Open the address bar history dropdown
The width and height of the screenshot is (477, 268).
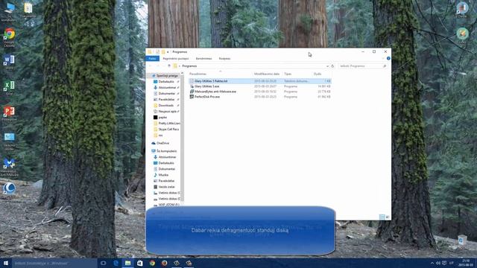pyautogui.click(x=327, y=66)
